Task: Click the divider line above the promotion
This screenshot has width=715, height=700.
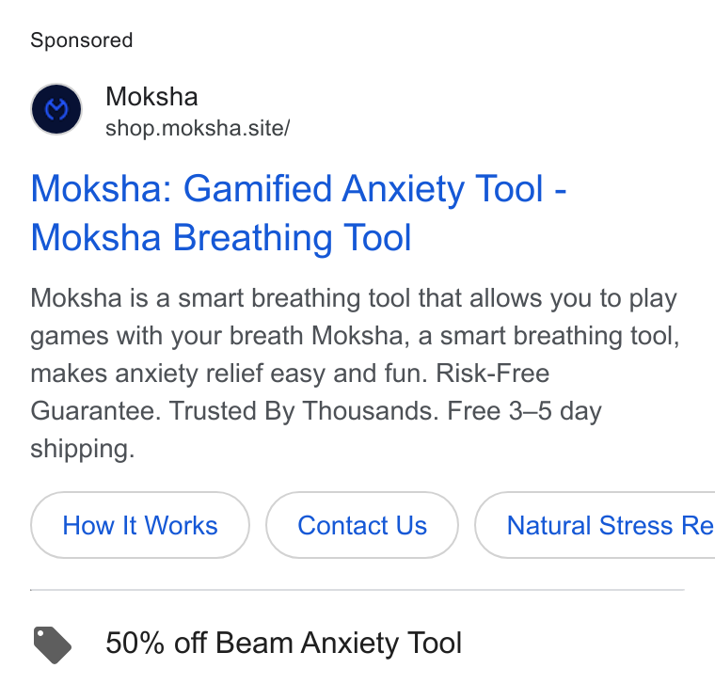Action: pyautogui.click(x=357, y=590)
